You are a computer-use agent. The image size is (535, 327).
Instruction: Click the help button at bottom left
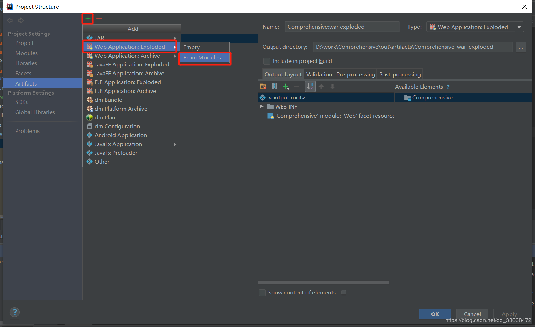(x=14, y=312)
